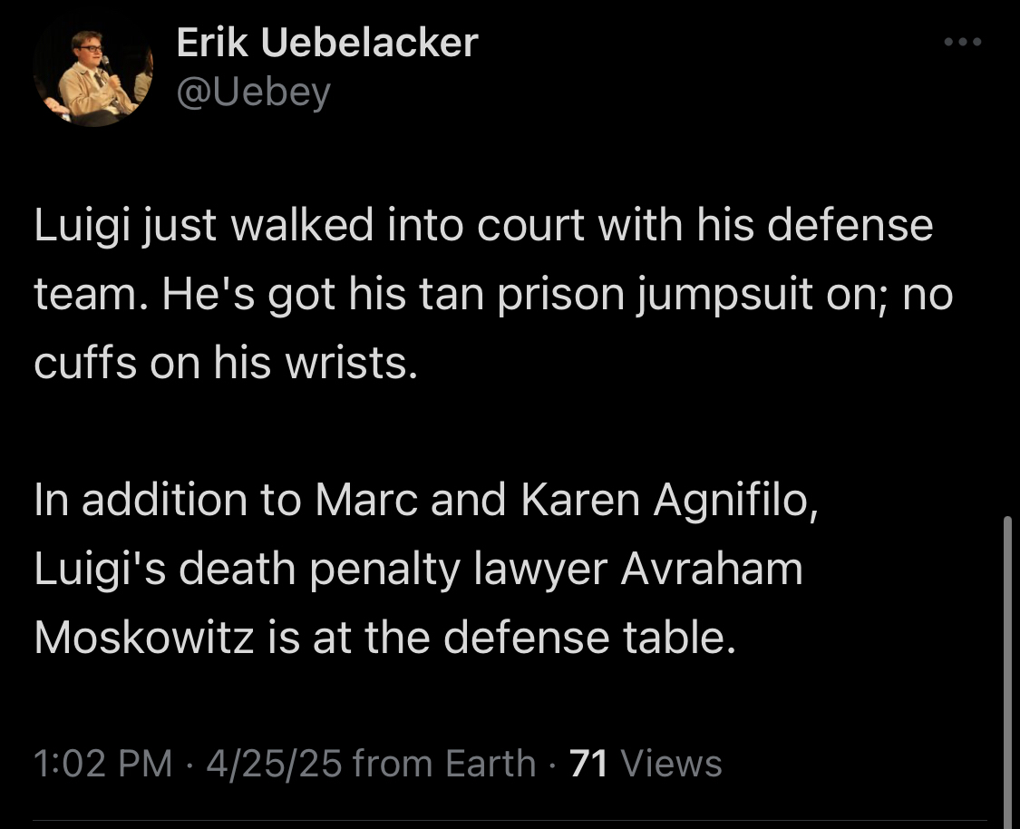Open Erik Uebelacker's profile picture
1020x829 pixels.
coord(93,69)
